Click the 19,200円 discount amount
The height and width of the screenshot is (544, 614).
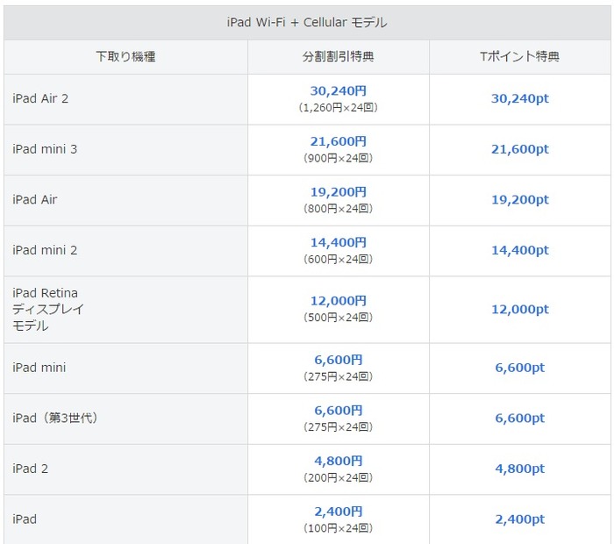tap(339, 192)
